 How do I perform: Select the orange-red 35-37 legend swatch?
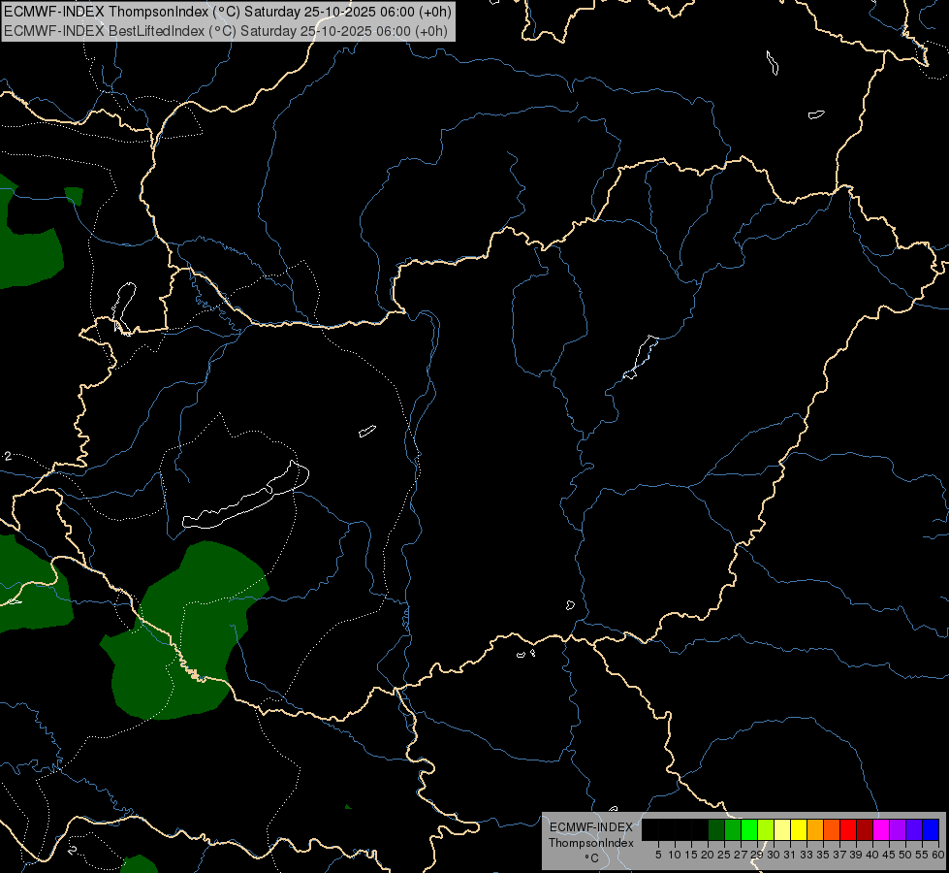coord(832,829)
